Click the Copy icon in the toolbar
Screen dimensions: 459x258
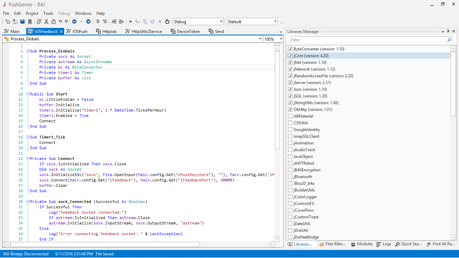click(39, 21)
